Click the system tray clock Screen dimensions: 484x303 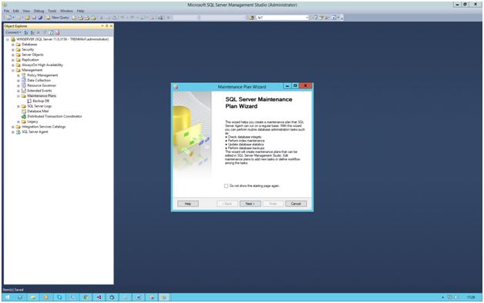(x=471, y=298)
